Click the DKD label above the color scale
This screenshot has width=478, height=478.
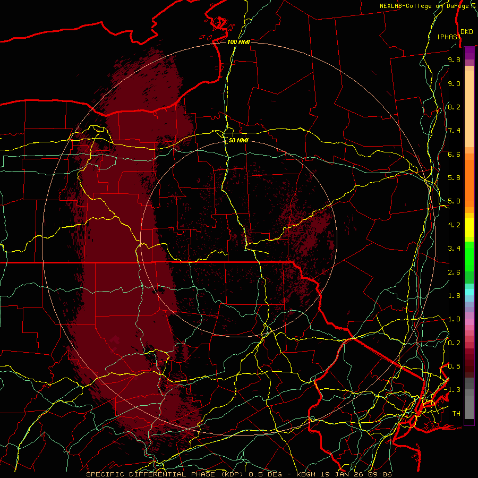pos(467,32)
